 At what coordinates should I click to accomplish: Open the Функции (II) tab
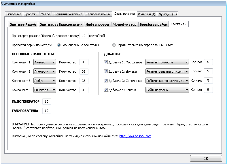[167, 14]
